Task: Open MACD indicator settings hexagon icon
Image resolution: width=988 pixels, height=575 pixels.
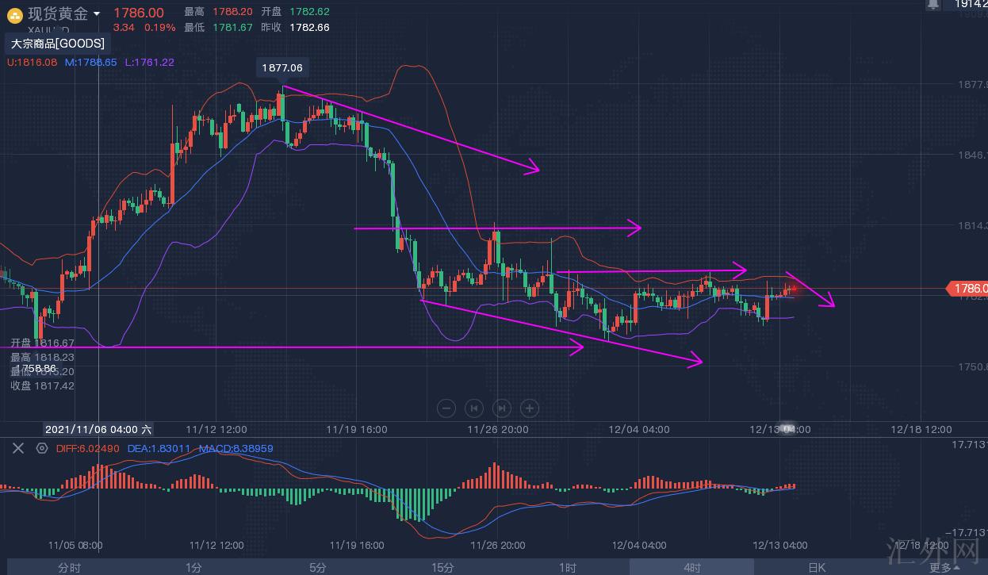Action: pos(41,448)
